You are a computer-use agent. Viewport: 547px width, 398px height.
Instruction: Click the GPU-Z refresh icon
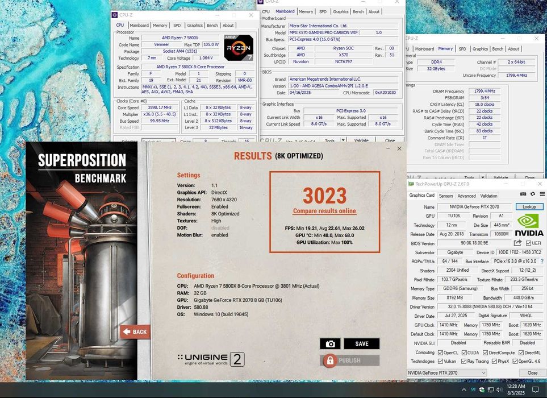532,194
